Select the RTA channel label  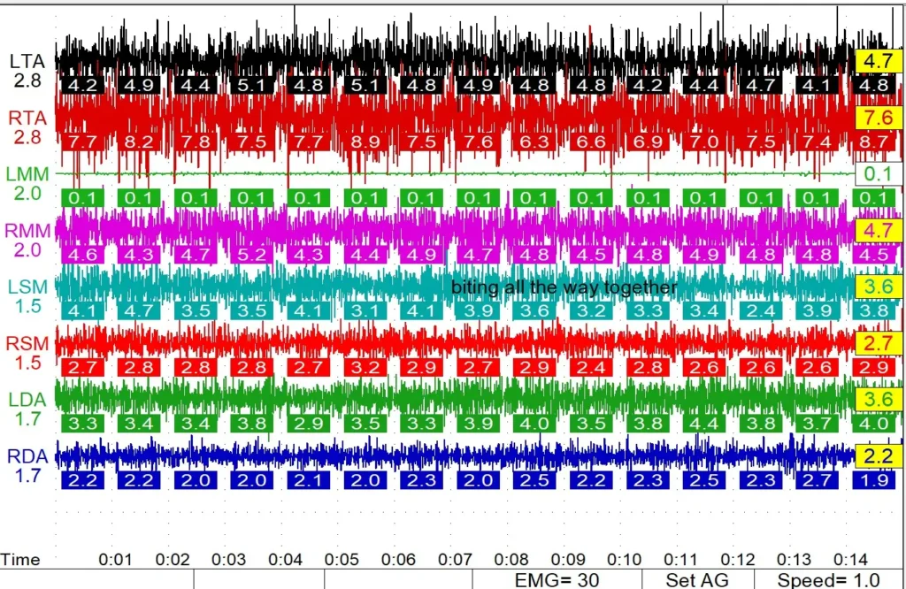[27, 118]
